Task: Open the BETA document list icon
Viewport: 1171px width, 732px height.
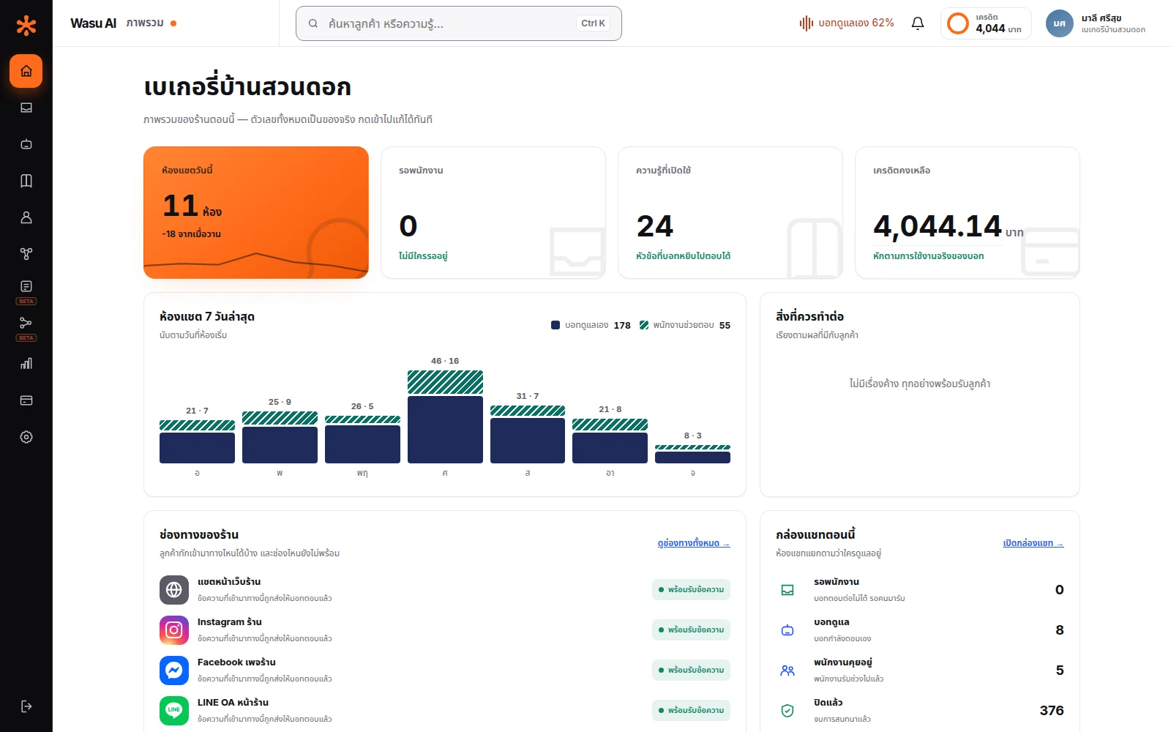Action: point(26,286)
